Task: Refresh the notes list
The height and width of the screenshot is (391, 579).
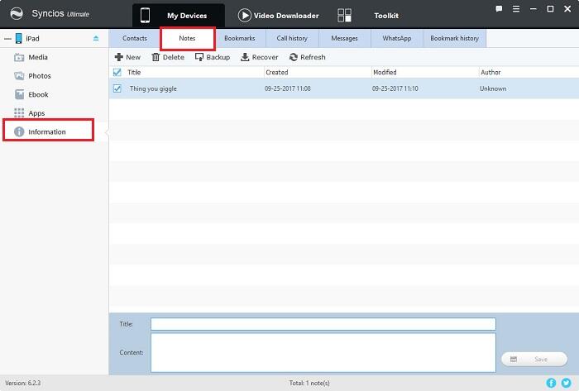Action: (x=294, y=57)
